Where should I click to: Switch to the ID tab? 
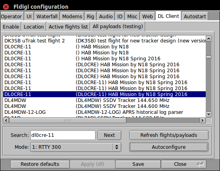(x=120, y=16)
